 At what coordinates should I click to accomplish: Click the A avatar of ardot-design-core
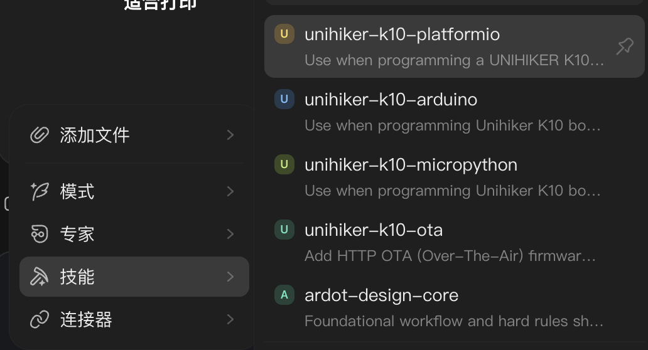tap(284, 295)
